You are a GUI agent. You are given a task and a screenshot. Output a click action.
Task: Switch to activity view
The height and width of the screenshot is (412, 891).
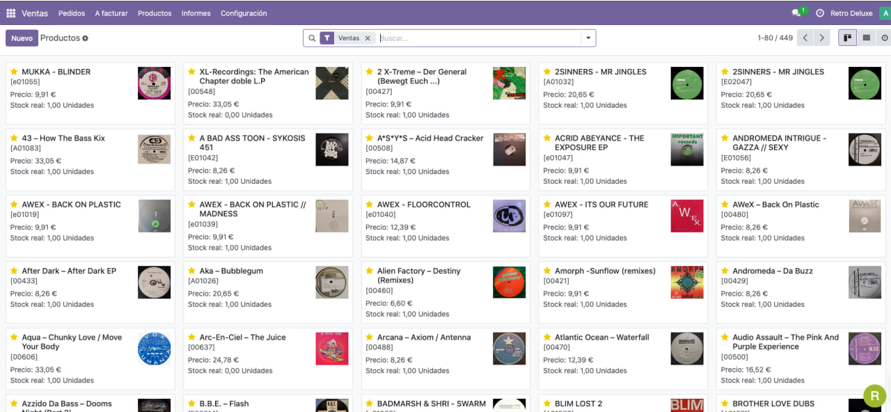click(x=885, y=38)
